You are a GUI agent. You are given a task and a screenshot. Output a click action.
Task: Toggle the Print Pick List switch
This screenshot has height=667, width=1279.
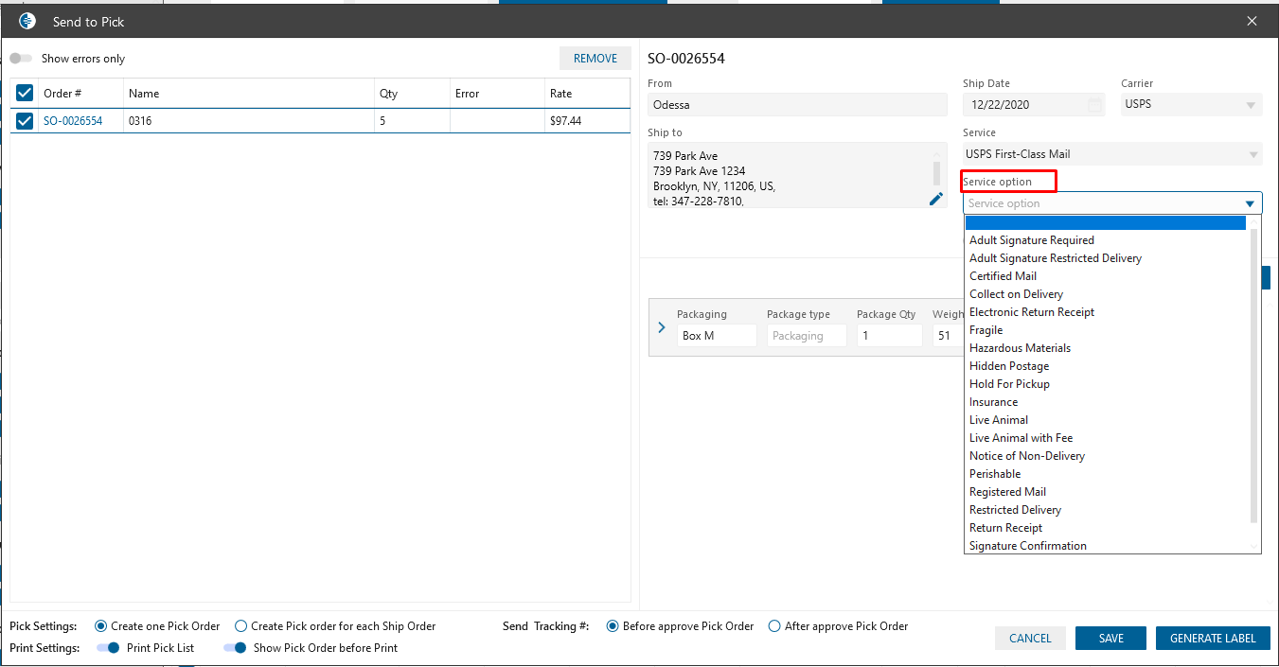pyautogui.click(x=108, y=648)
